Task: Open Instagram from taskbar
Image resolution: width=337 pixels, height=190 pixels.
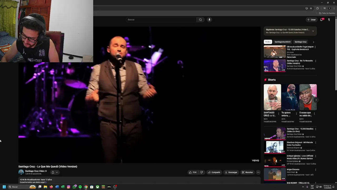Action: point(68,187)
